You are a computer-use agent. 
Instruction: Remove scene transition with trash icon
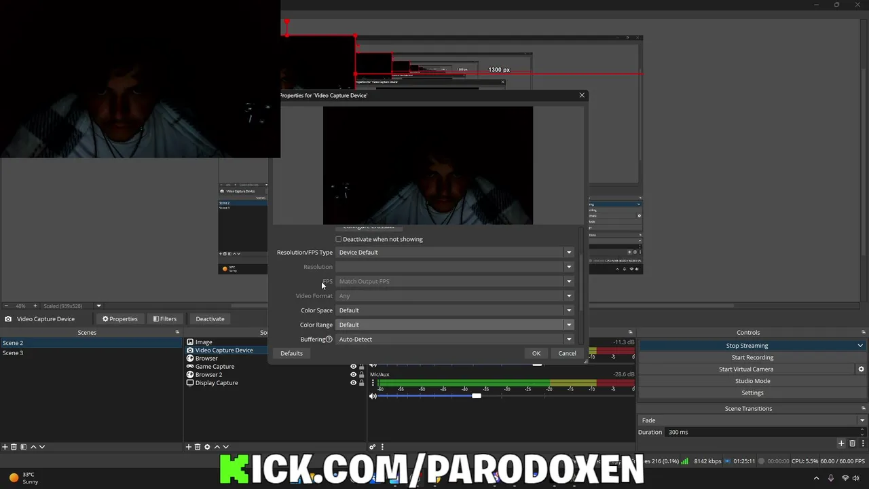852,443
